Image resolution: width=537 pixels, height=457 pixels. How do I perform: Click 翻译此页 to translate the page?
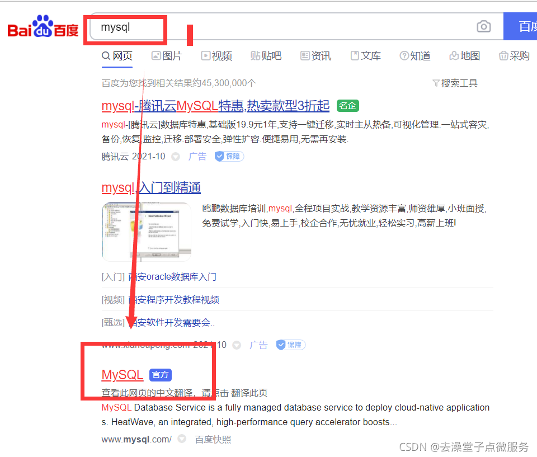click(249, 393)
